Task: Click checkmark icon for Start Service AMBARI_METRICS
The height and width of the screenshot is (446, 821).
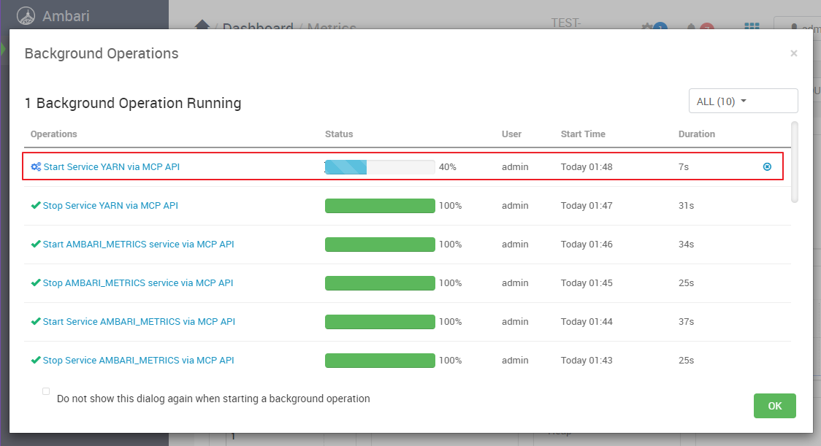Action: click(x=36, y=322)
